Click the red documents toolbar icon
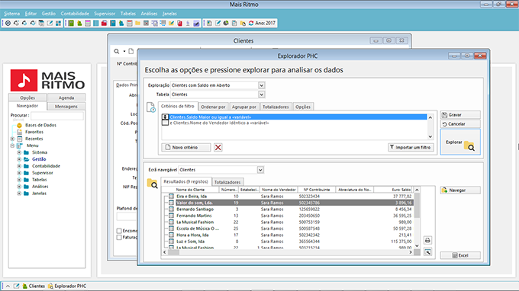 tap(179, 23)
